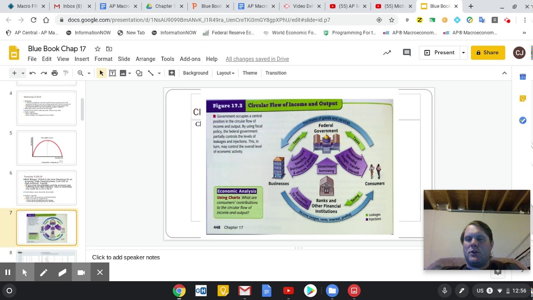Select slide 5 Laffer Curve thumbnail
This screenshot has height=300, width=533.
[x=47, y=148]
